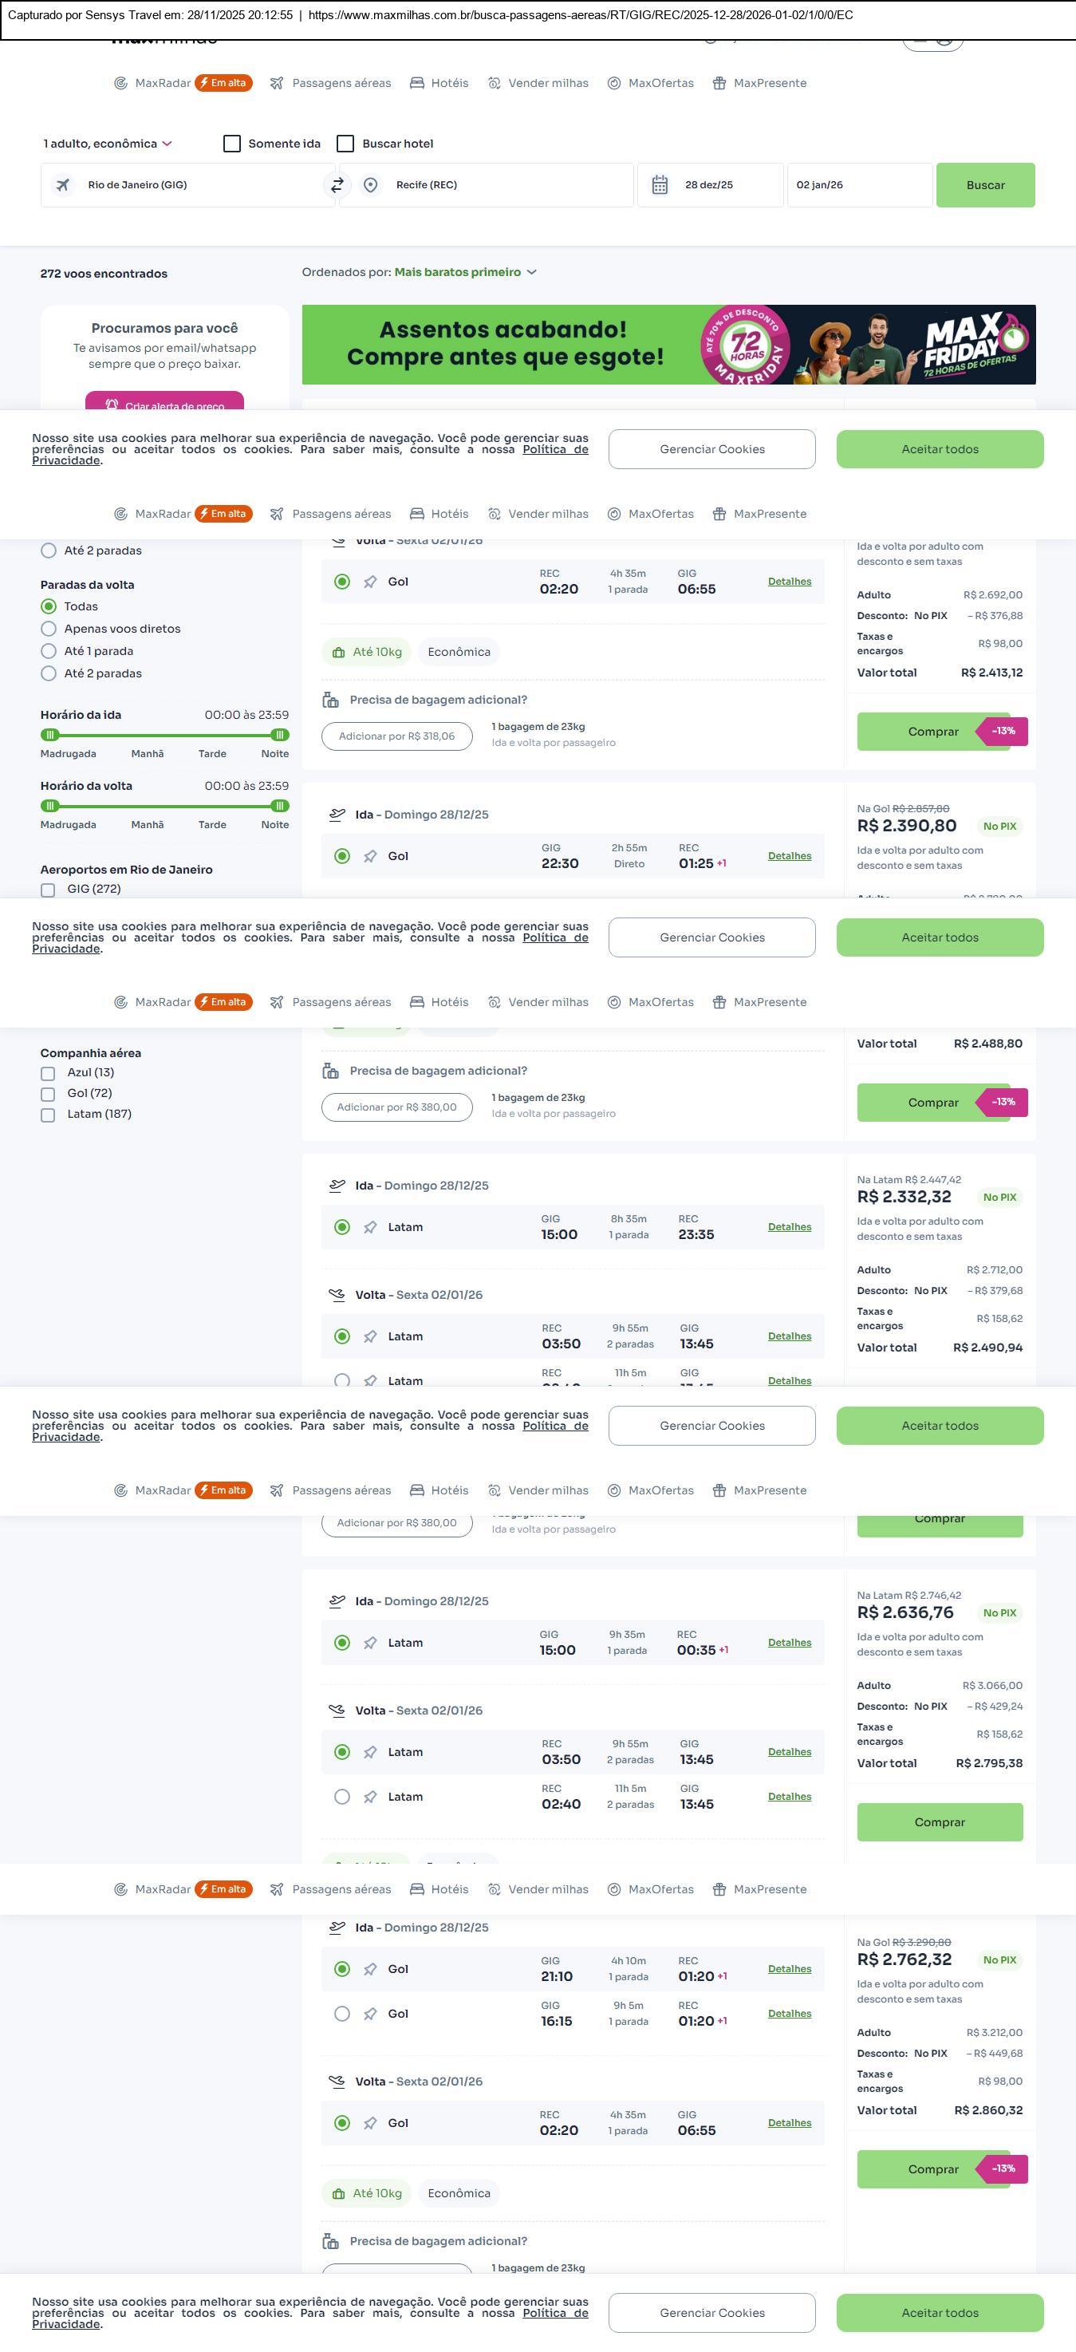Click the MaxPresente gift icon in the top menu
This screenshot has width=1076, height=2352.
coord(719,83)
